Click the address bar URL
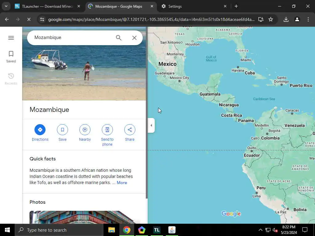Screen dimensions: 315x236 151,19
